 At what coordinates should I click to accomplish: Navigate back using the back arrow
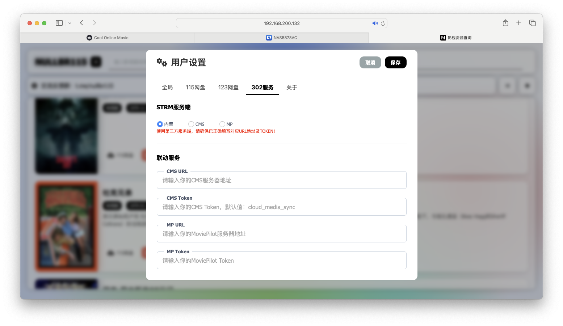pyautogui.click(x=81, y=23)
